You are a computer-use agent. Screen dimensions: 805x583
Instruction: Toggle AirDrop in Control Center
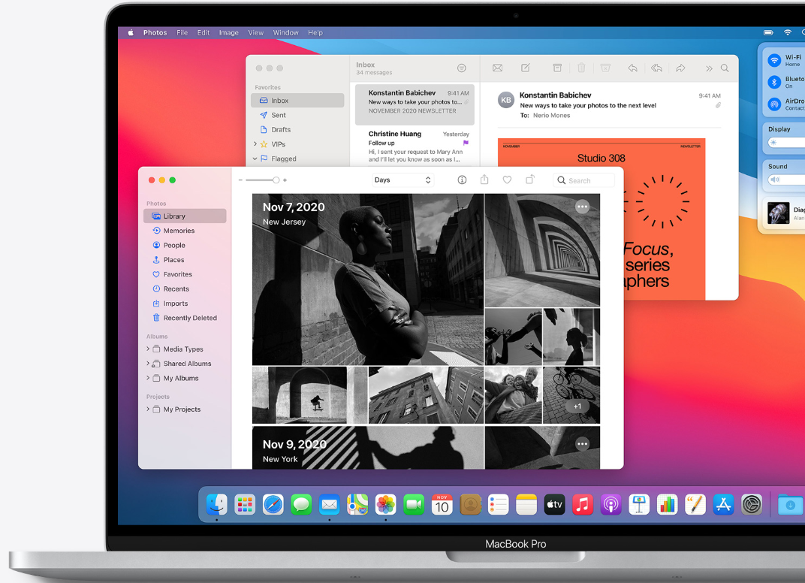774,104
